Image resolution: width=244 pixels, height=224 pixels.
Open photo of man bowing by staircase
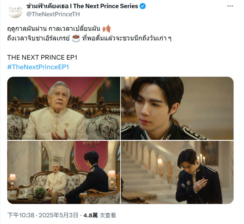point(177,173)
